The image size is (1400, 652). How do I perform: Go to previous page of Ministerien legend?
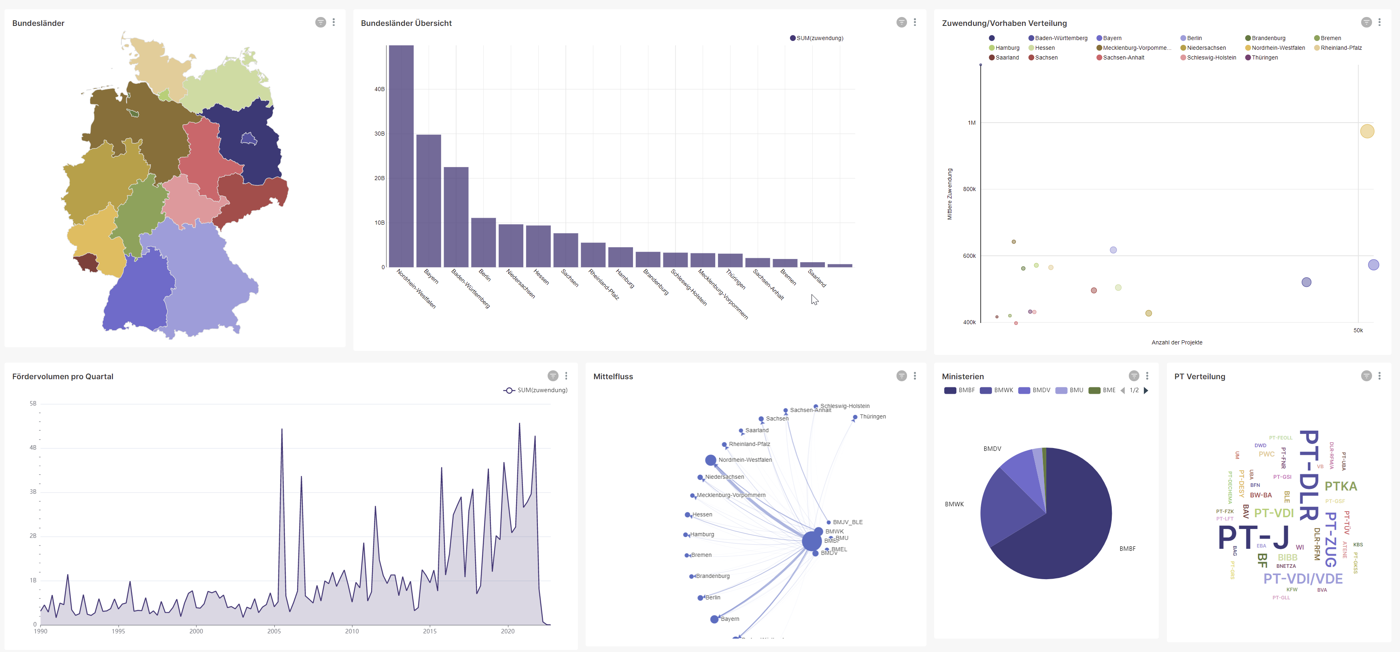click(x=1123, y=390)
